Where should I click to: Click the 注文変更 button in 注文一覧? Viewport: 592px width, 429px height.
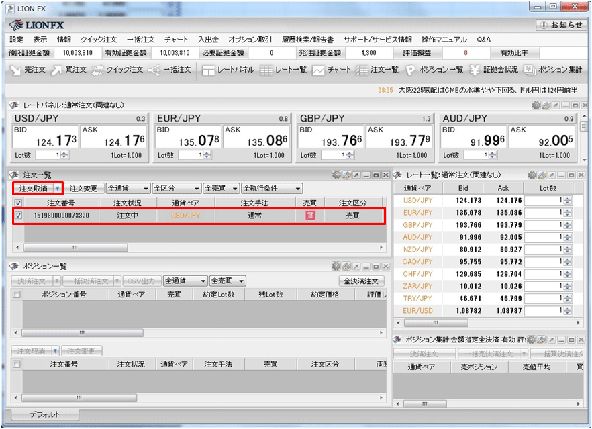coord(83,189)
